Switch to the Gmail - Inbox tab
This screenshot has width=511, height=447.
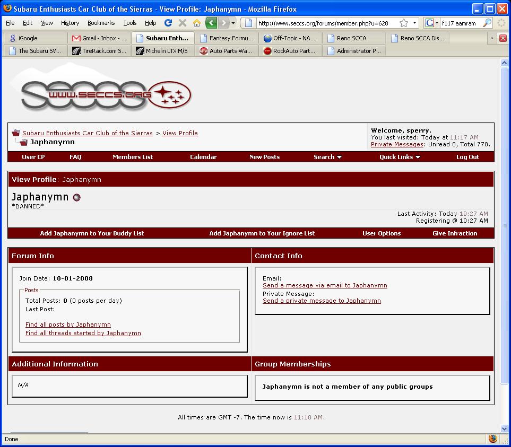coord(99,38)
